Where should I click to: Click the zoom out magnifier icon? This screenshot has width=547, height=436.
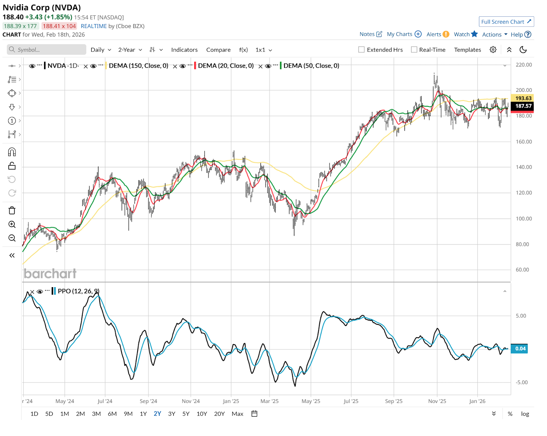pos(12,238)
